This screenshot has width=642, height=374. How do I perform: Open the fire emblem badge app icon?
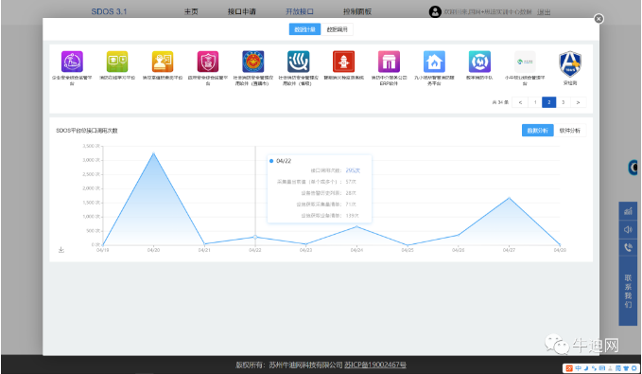point(253,62)
